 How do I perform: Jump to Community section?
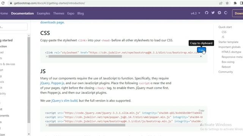226,72
